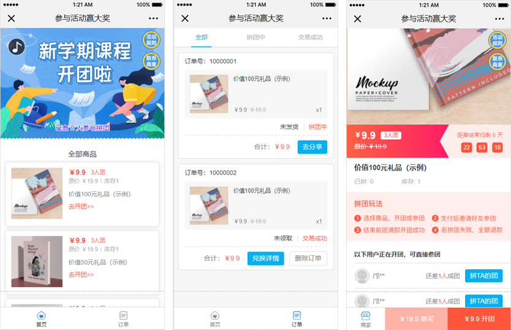
Task: Open product thumbnail in order 10000002
Action: (x=209, y=205)
